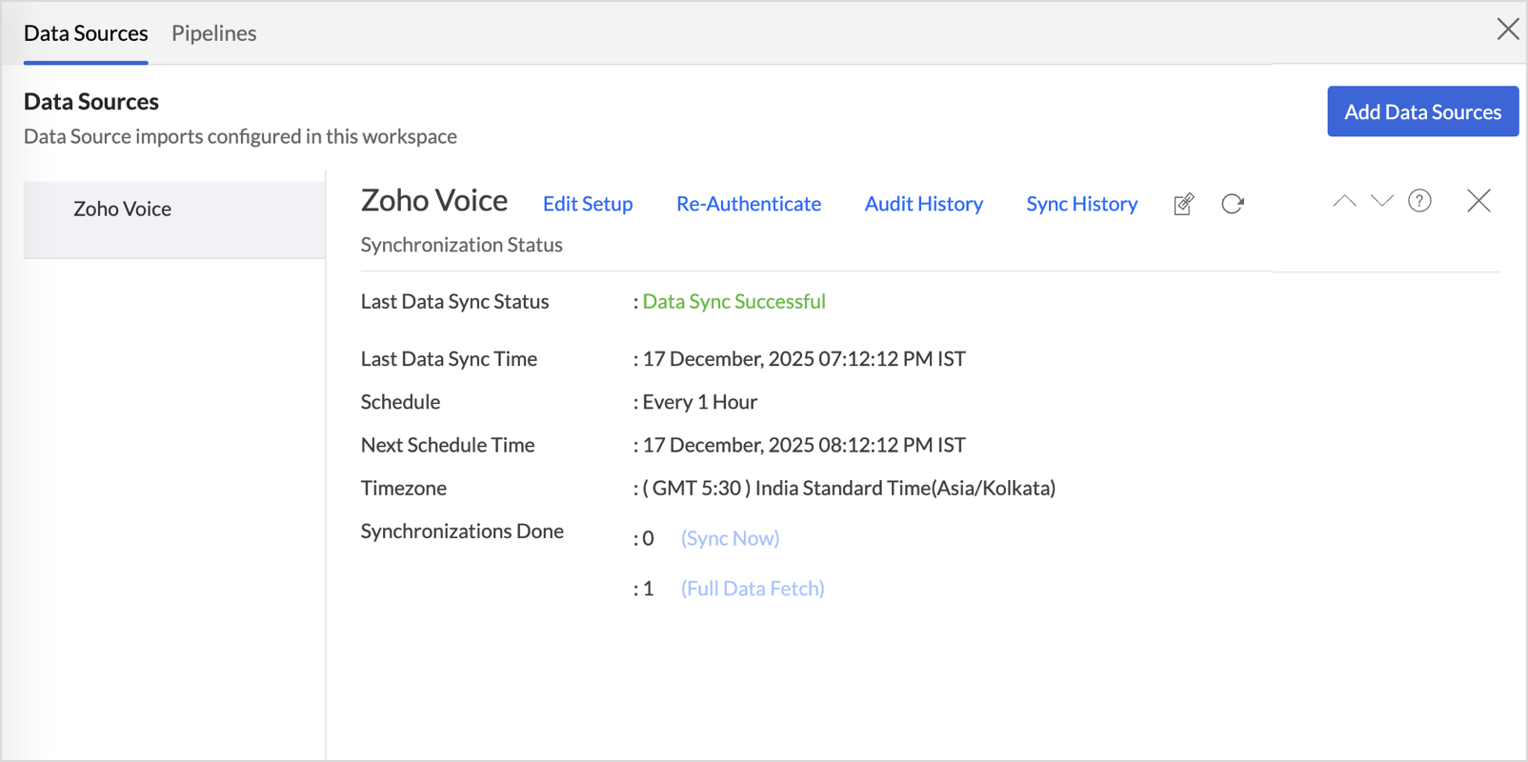The image size is (1528, 762).
Task: Click the edit/rename pencil icon
Action: tap(1183, 204)
